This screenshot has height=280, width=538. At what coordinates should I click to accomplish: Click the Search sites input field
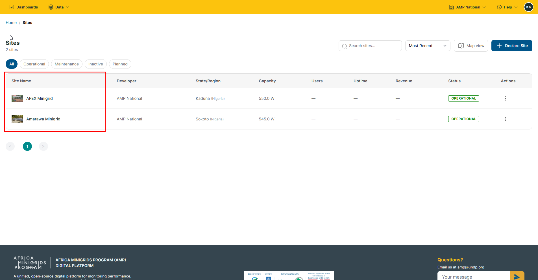(370, 46)
